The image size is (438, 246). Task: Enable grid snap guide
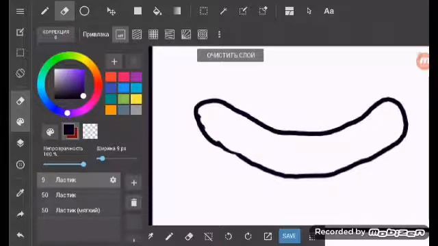153,35
